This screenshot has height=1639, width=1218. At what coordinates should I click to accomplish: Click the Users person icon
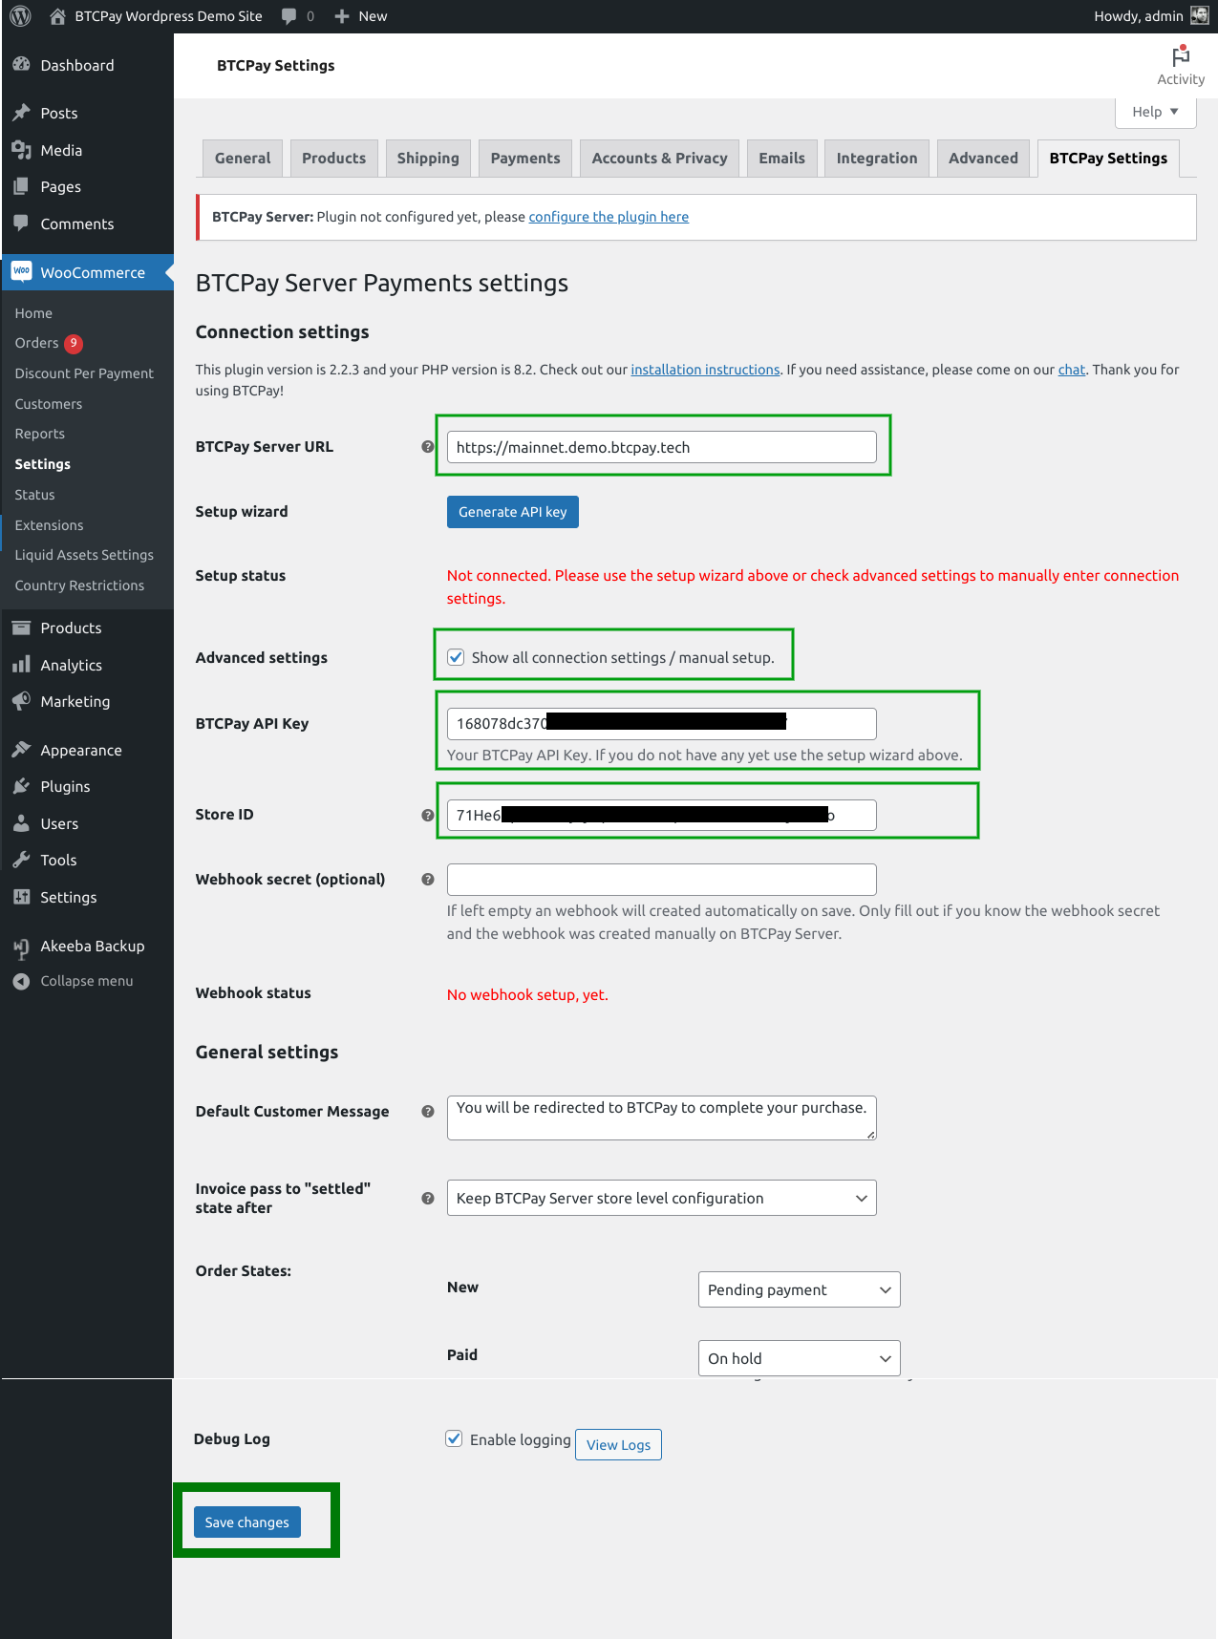[21, 823]
